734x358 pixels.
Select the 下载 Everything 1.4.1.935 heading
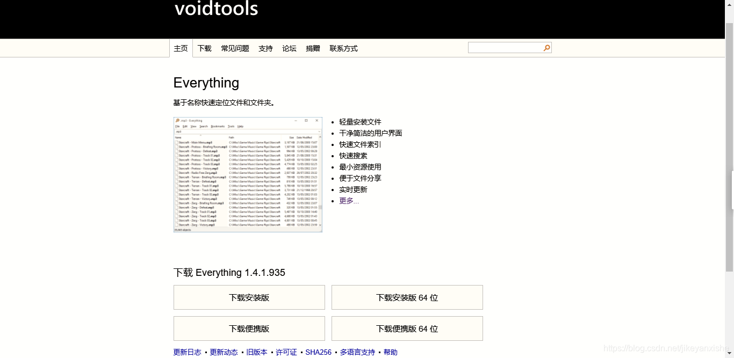click(x=229, y=273)
